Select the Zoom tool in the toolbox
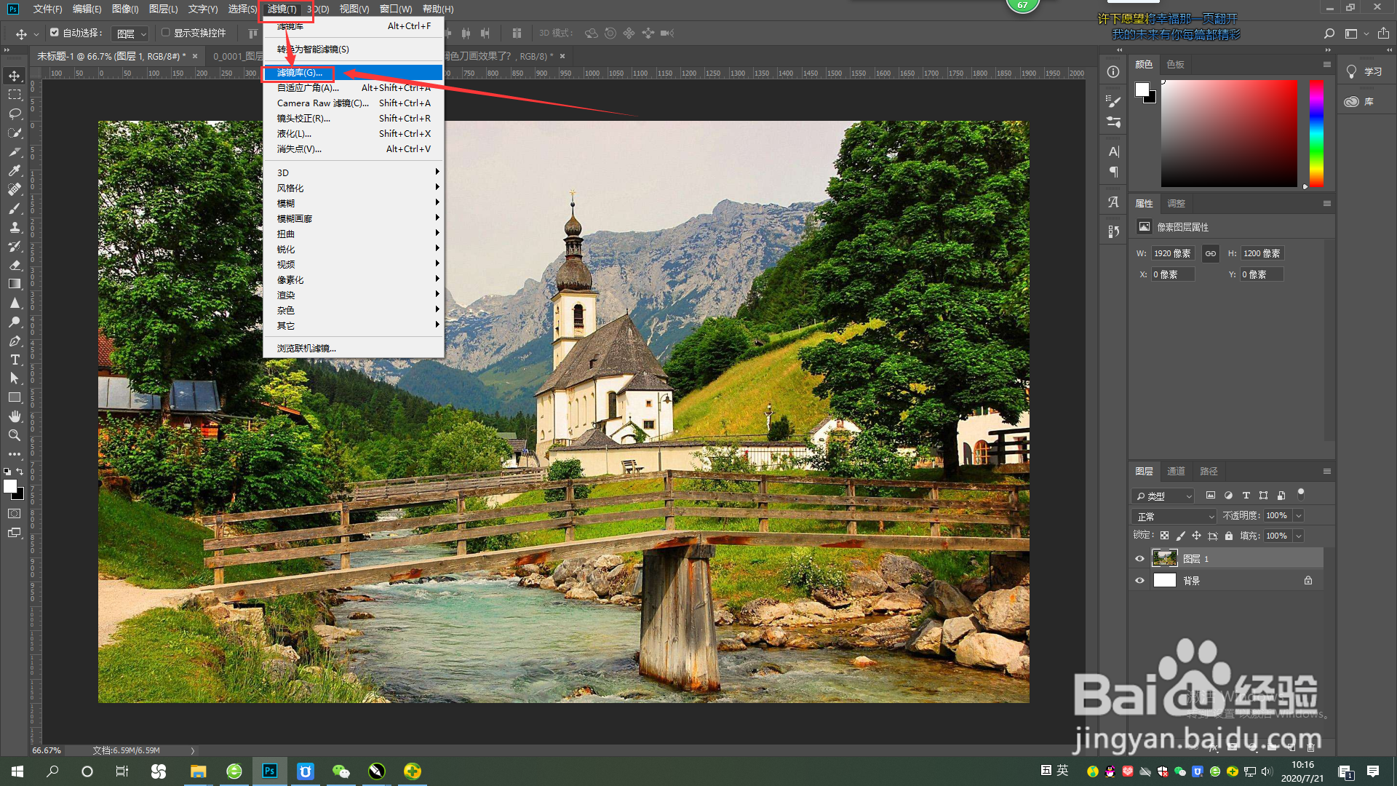1397x786 pixels. coord(15,435)
